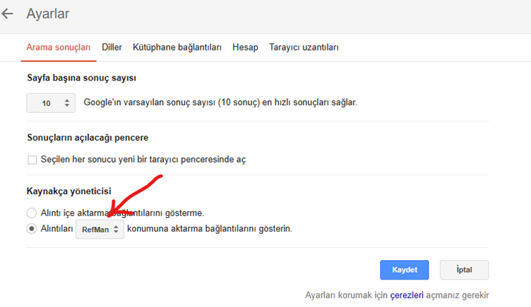Select the Hesap tab

click(x=245, y=48)
